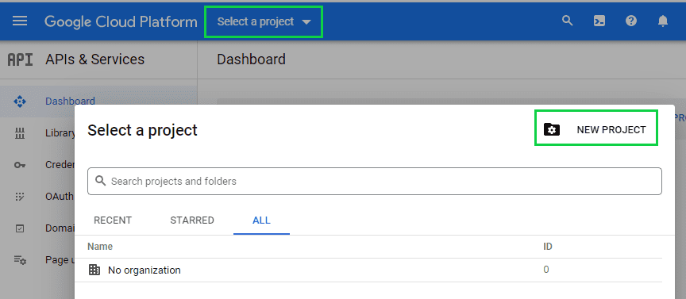
Task: Open the hamburger navigation menu
Action: point(20,21)
